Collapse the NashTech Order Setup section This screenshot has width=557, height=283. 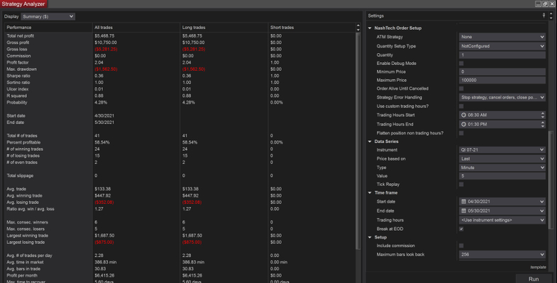(x=370, y=28)
